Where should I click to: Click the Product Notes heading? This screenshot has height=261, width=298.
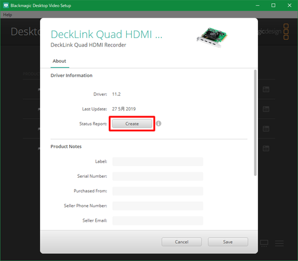click(x=66, y=147)
